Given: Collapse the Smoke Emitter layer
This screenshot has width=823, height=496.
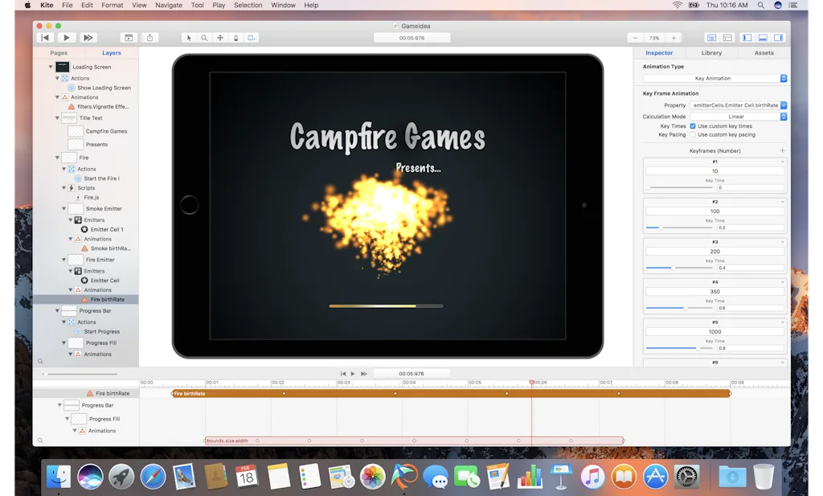Looking at the screenshot, I should [x=63, y=208].
